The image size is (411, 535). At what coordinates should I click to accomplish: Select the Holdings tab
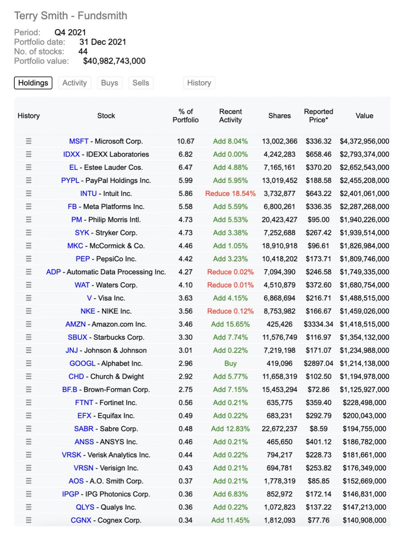pos(33,83)
